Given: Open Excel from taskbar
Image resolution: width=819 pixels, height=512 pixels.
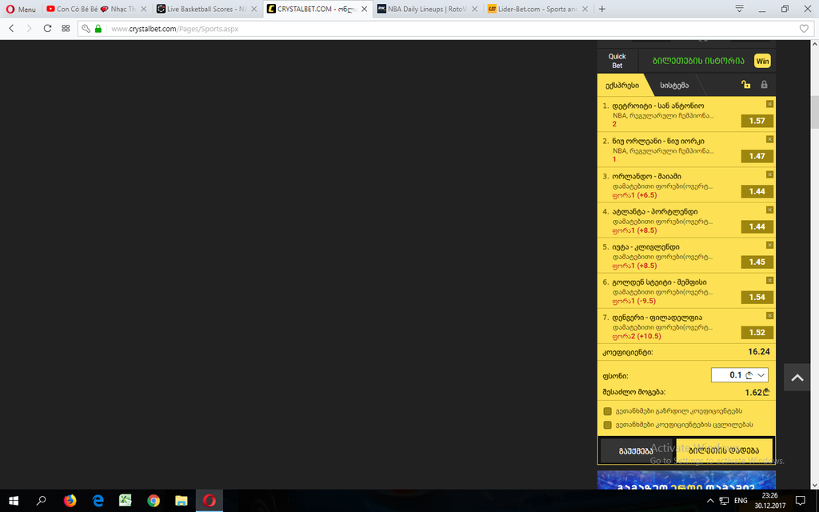Looking at the screenshot, I should tap(126, 501).
